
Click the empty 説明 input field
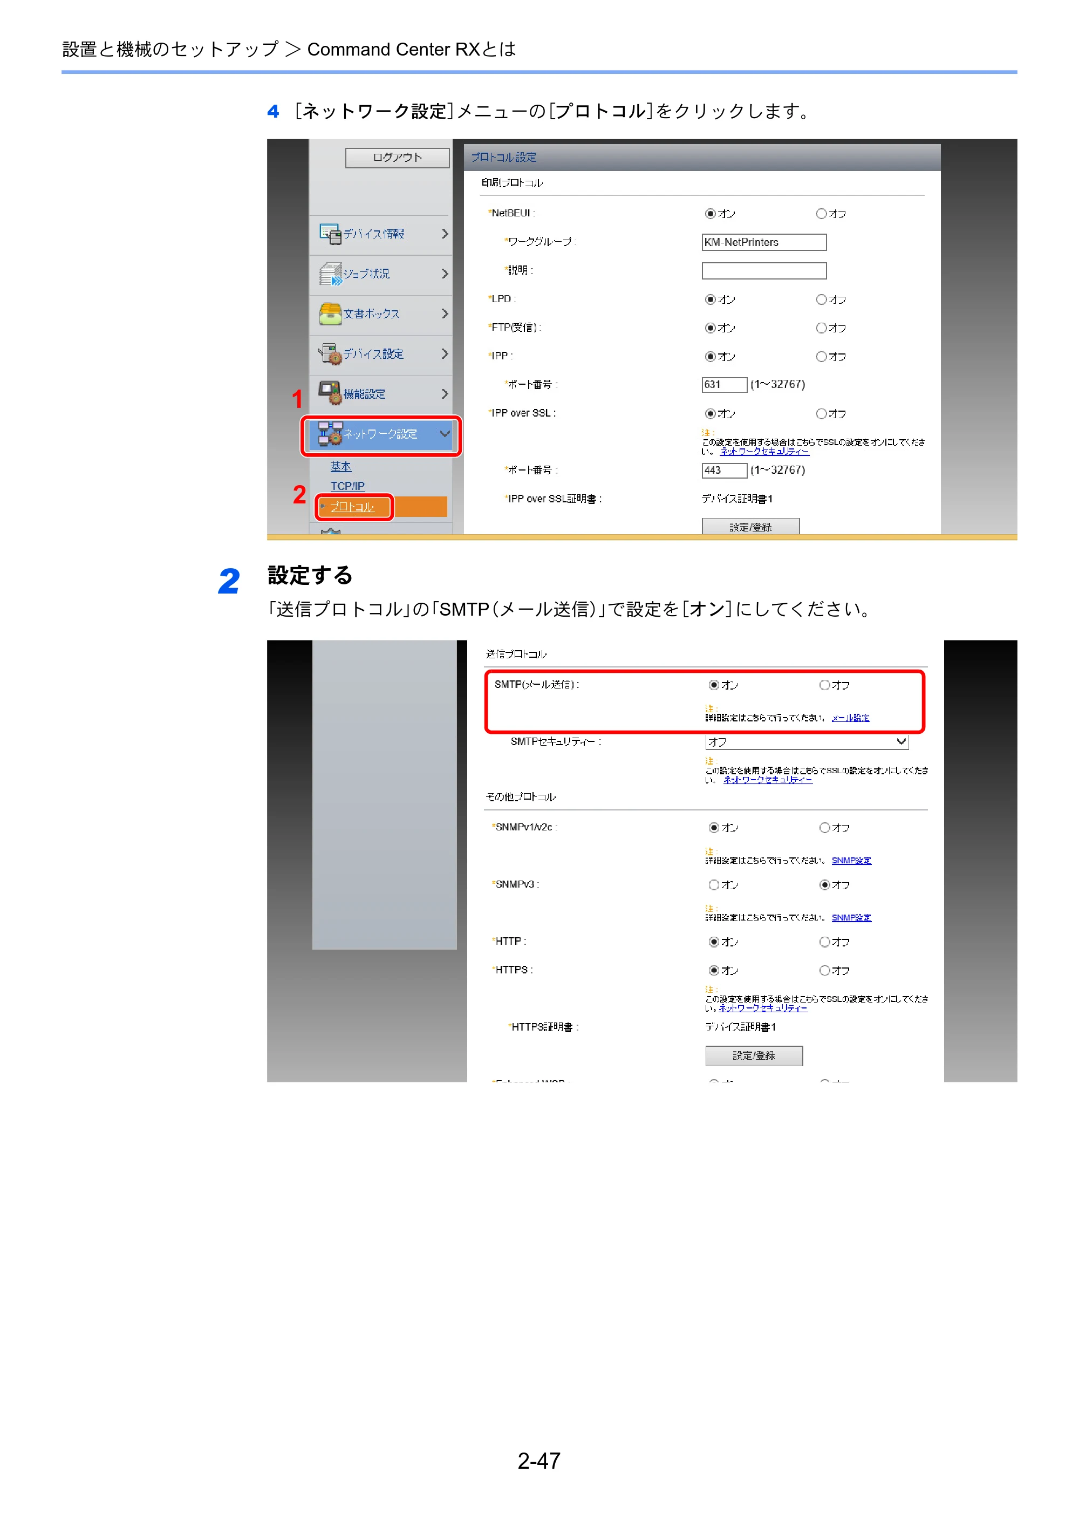tap(764, 271)
